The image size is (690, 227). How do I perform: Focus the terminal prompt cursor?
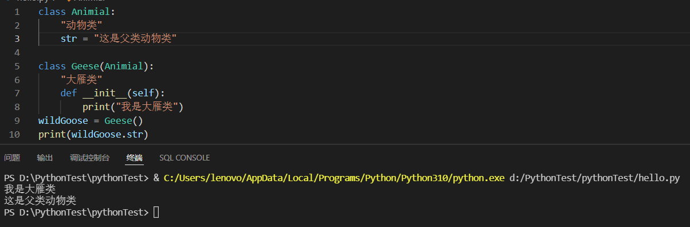[156, 213]
